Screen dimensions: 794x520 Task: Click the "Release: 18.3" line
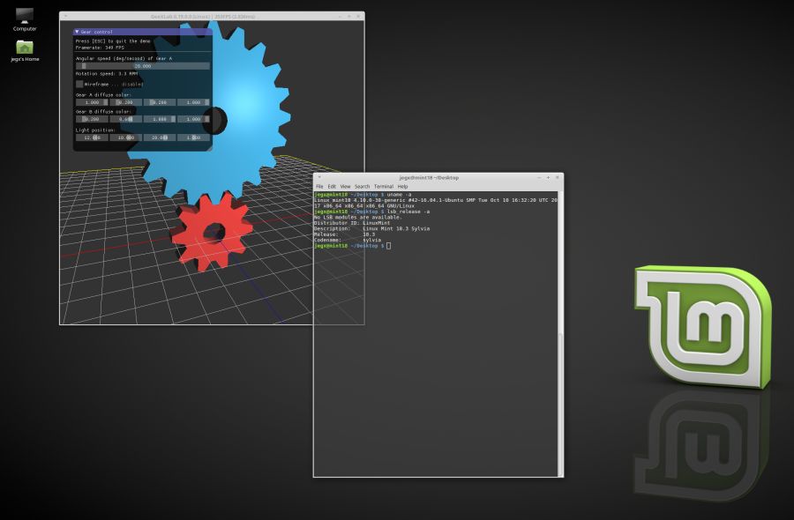coord(344,234)
